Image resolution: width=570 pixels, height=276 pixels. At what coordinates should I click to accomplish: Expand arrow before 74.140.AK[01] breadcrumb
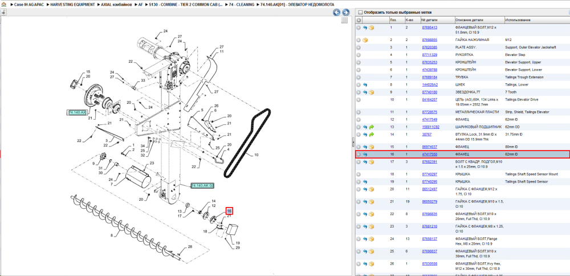258,5
